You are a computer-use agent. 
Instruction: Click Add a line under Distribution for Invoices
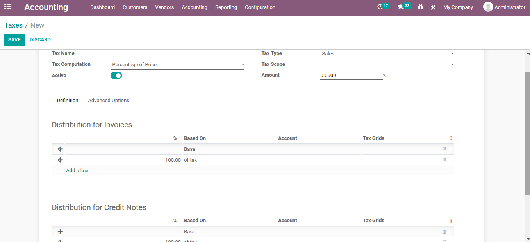pyautogui.click(x=77, y=170)
